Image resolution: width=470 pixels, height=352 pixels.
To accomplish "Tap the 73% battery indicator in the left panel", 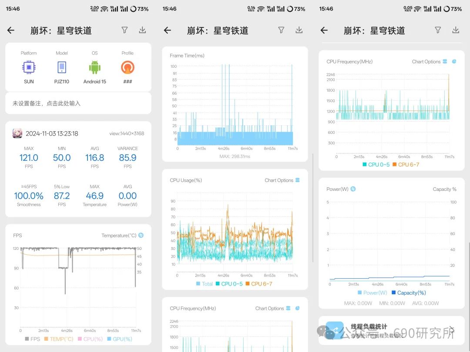I will 140,9.
